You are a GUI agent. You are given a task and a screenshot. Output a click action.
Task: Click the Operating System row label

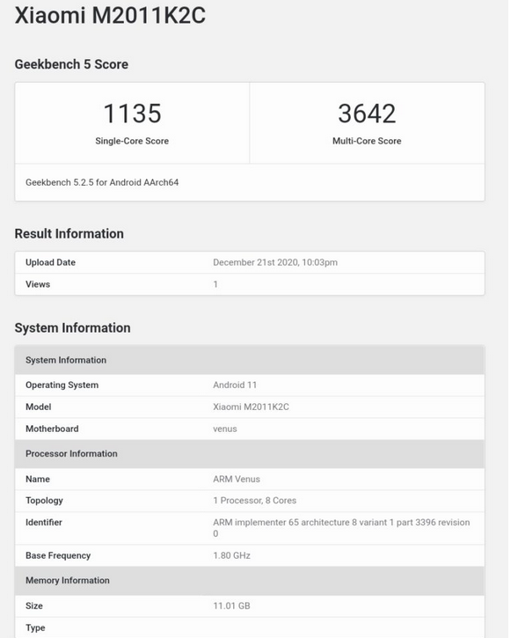tap(62, 385)
